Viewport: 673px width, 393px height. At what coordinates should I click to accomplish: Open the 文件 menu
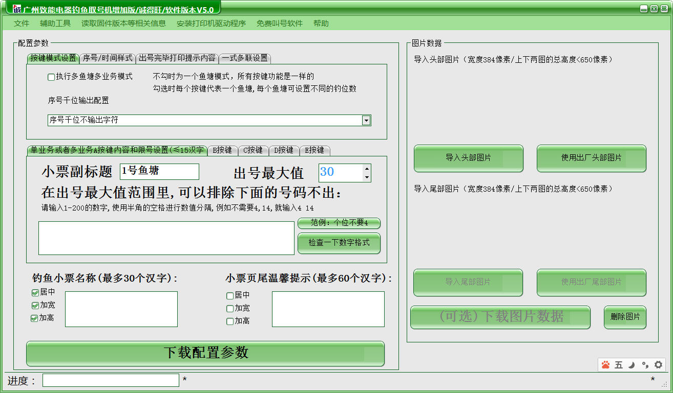coord(21,23)
